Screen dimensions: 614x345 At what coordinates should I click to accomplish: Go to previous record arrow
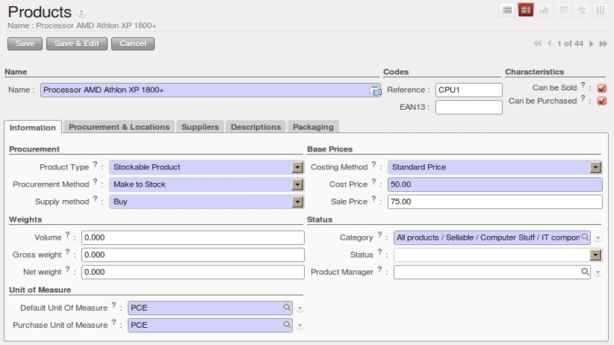pyautogui.click(x=549, y=44)
